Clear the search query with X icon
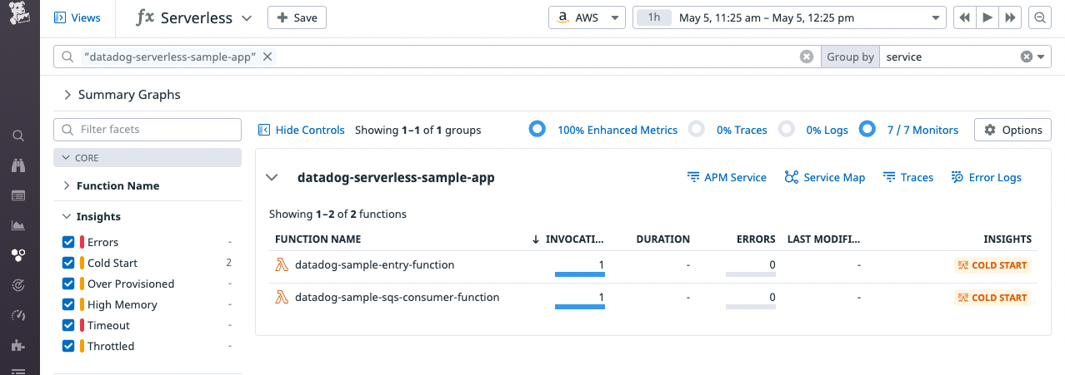1065x375 pixels. (806, 57)
